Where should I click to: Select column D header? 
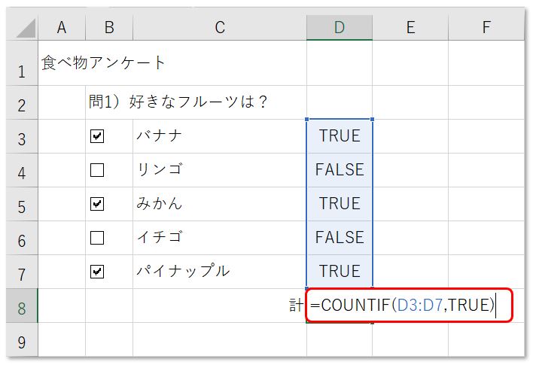click(339, 28)
